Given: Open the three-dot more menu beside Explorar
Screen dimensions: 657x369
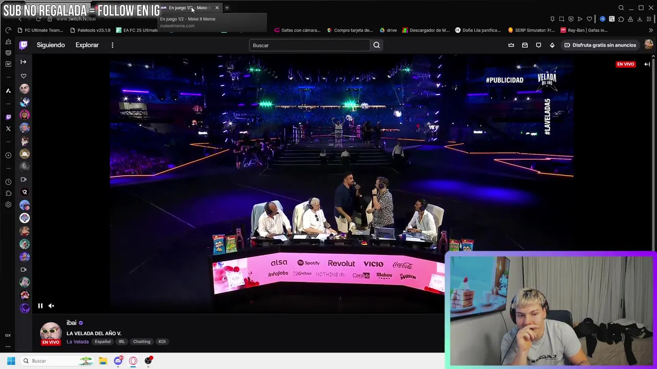Looking at the screenshot, I should pyautogui.click(x=112, y=45).
